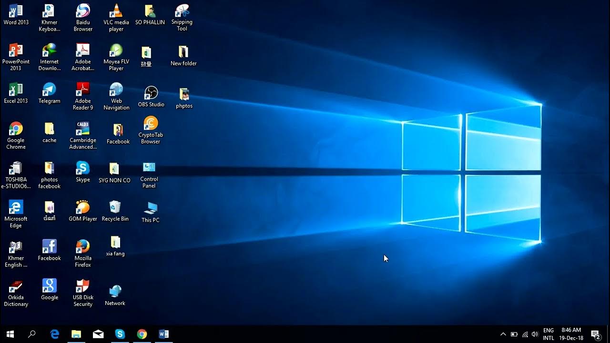Show hidden system tray icons
This screenshot has width=610, height=343.
click(x=503, y=334)
